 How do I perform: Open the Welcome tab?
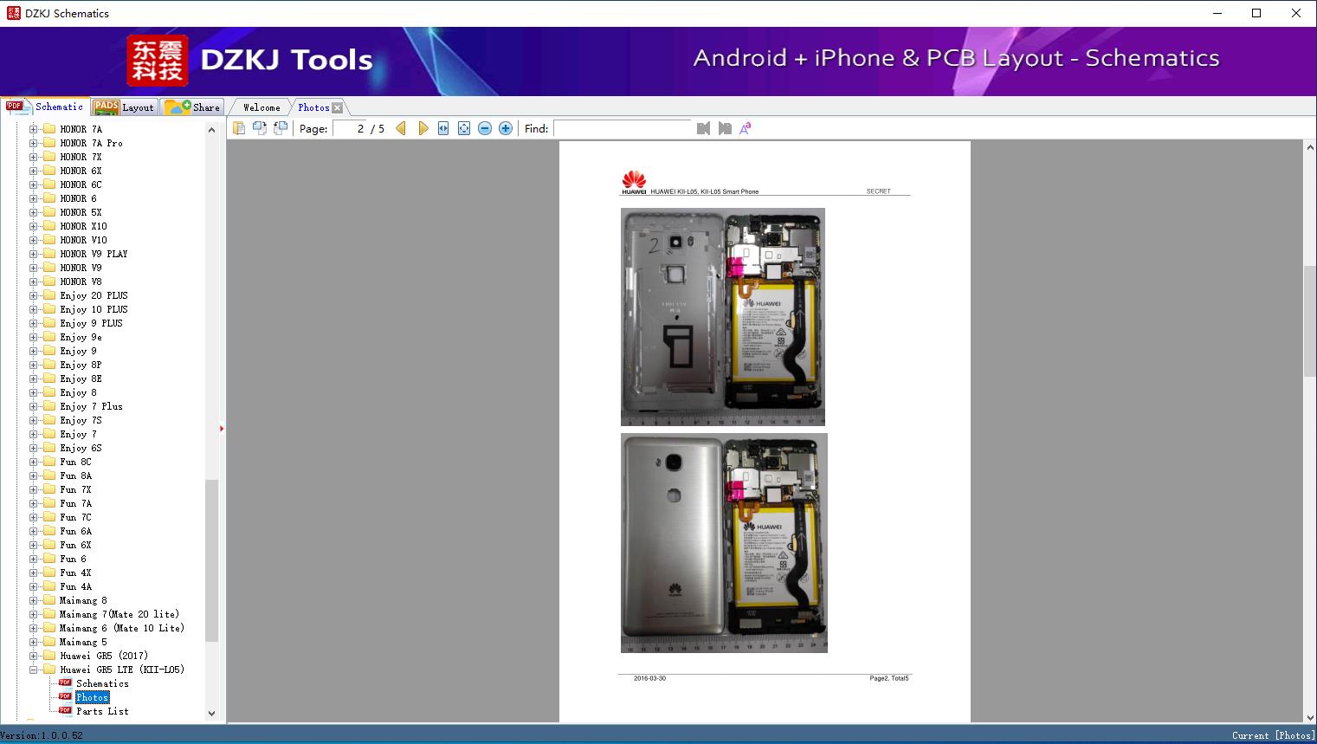click(261, 107)
